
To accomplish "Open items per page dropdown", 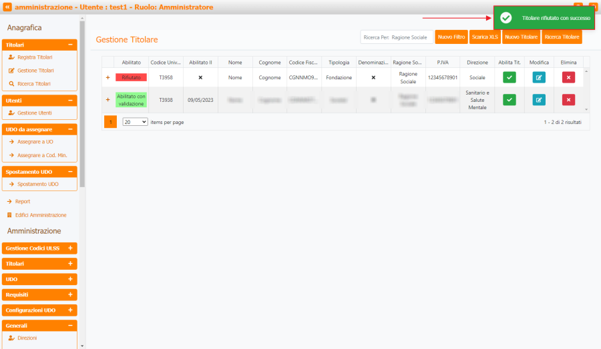I will 135,123.
